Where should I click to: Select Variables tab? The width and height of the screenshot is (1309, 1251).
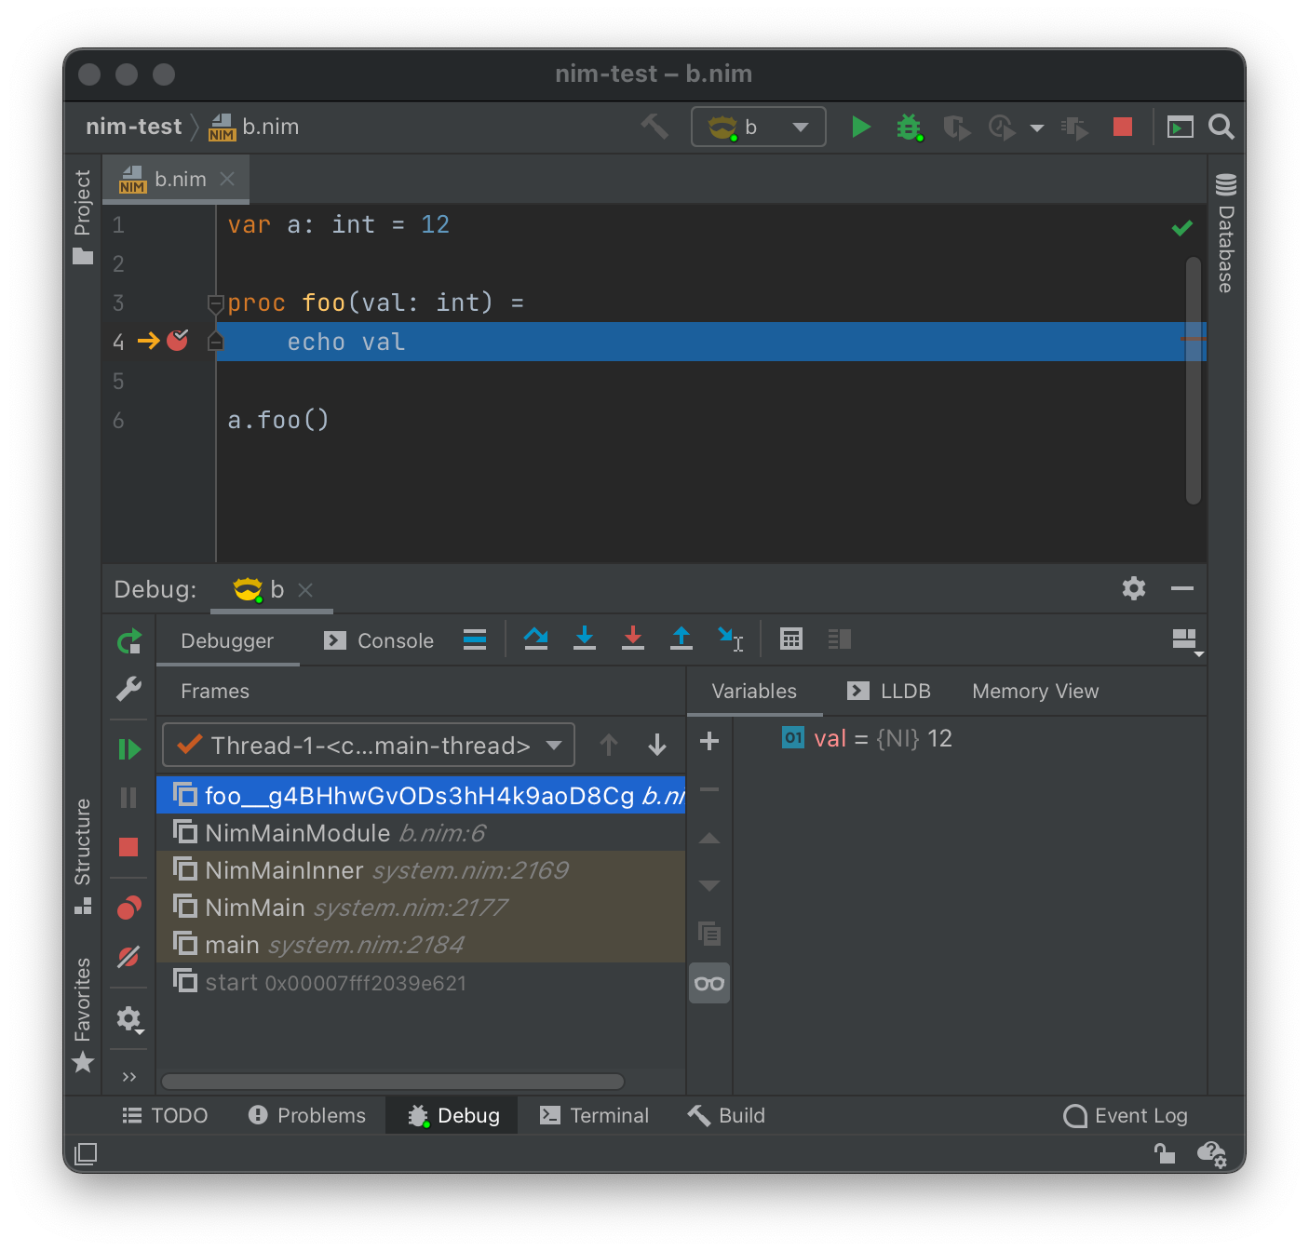[x=754, y=691]
